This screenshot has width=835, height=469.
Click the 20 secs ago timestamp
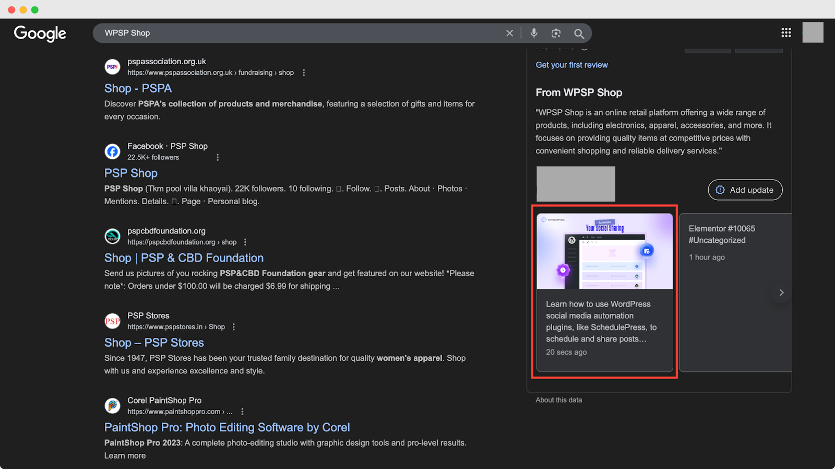pos(566,352)
